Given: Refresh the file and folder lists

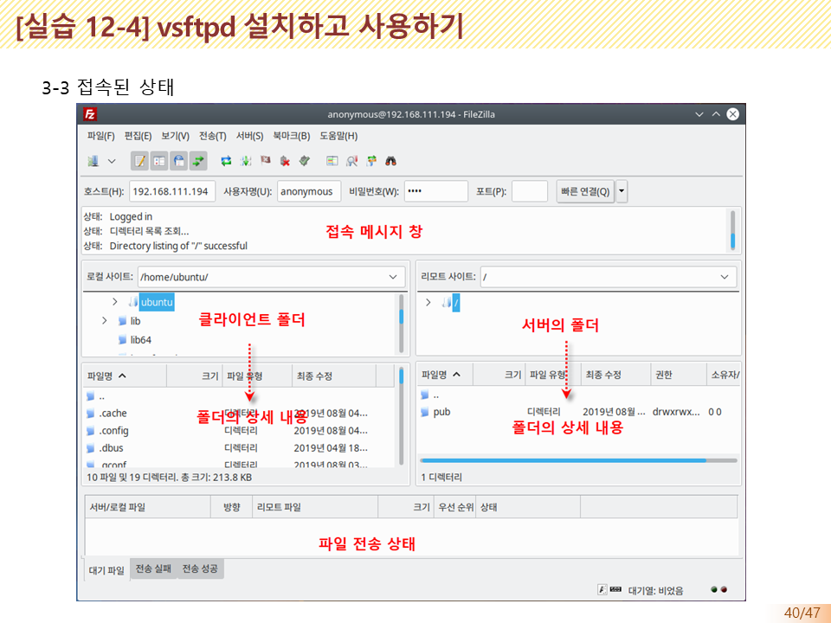Looking at the screenshot, I should tap(226, 160).
